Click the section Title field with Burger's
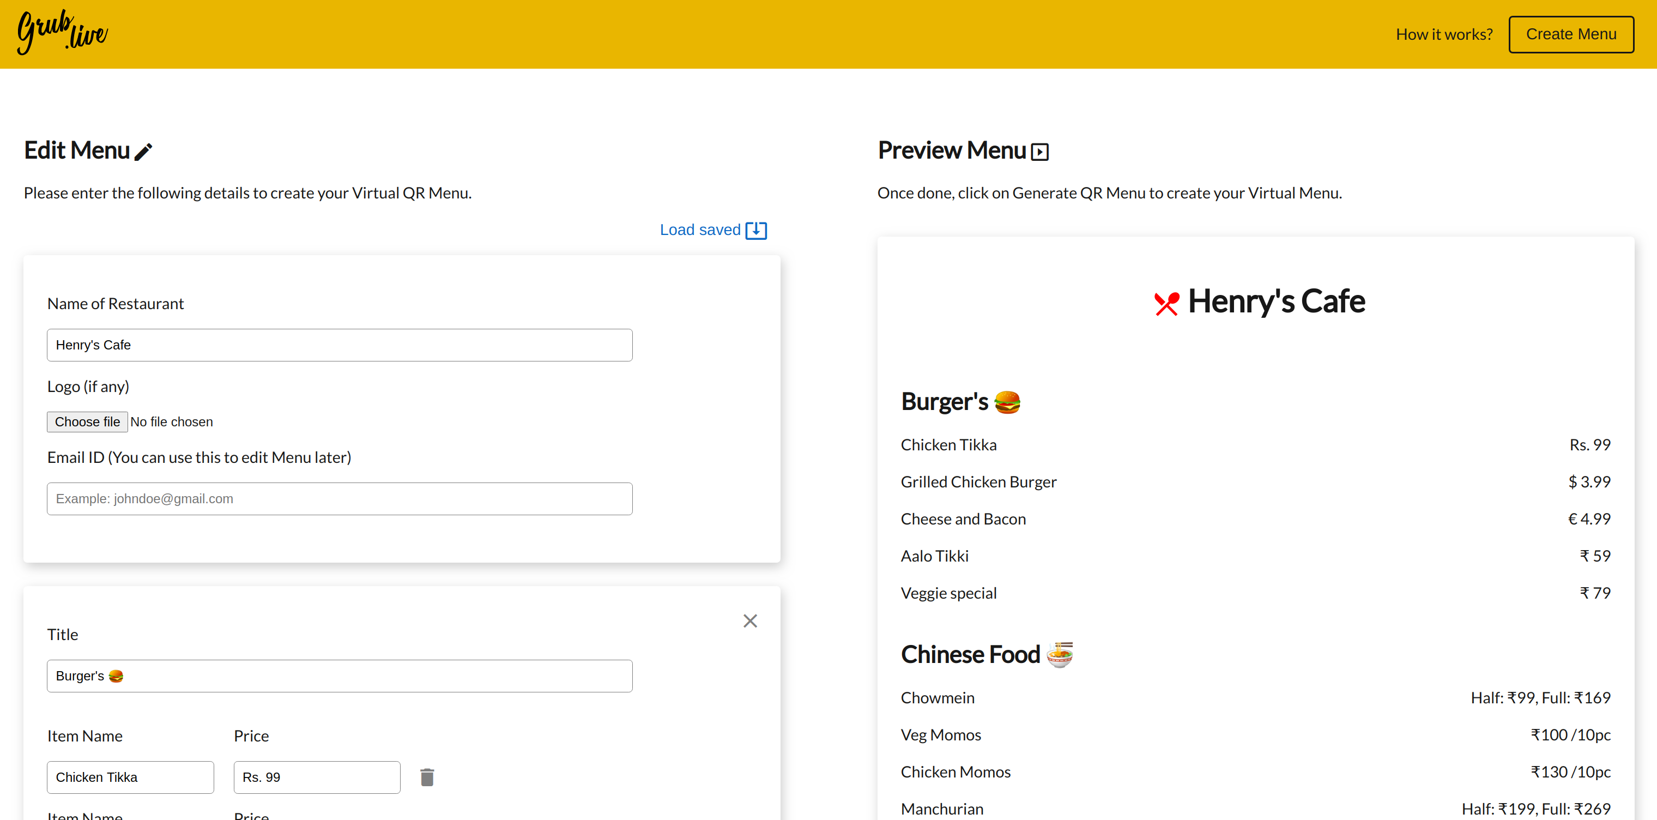The width and height of the screenshot is (1657, 820). click(x=340, y=676)
